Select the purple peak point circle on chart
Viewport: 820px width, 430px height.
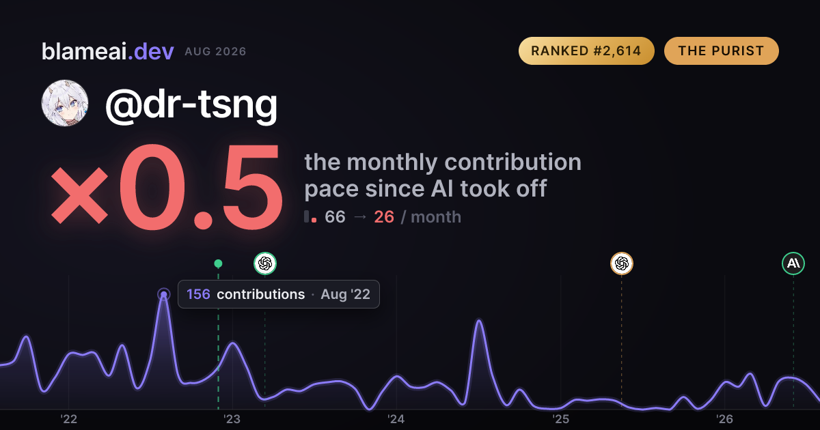coord(163,295)
